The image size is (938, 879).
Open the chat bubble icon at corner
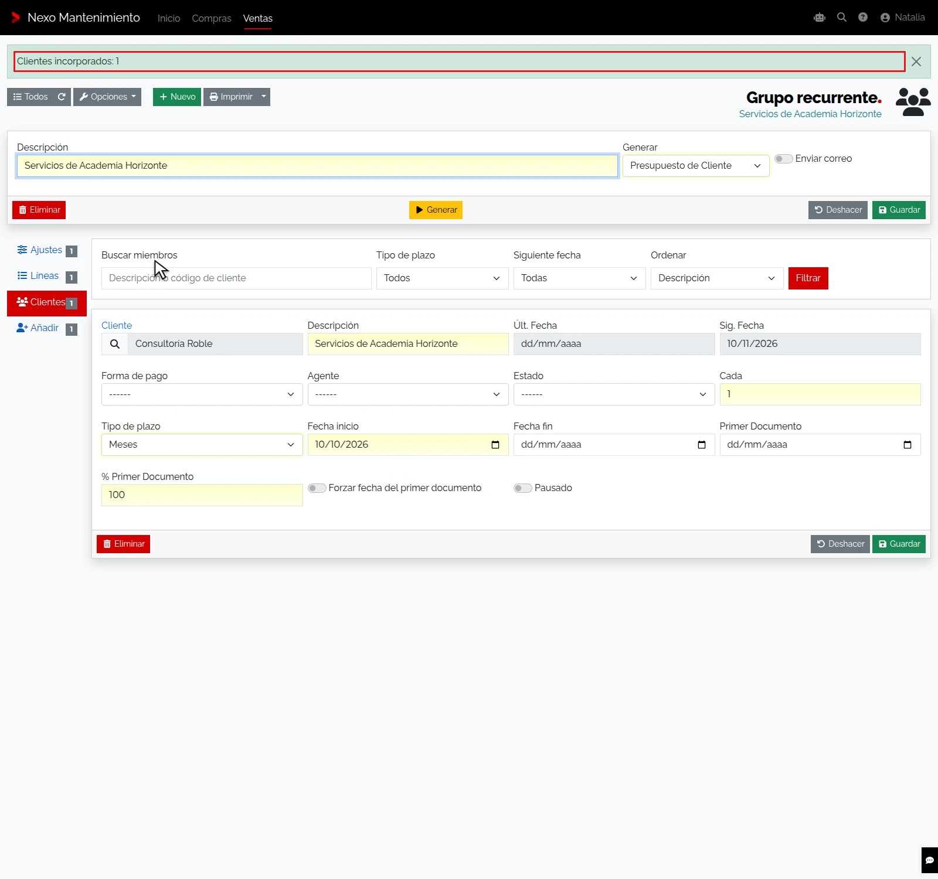point(930,860)
